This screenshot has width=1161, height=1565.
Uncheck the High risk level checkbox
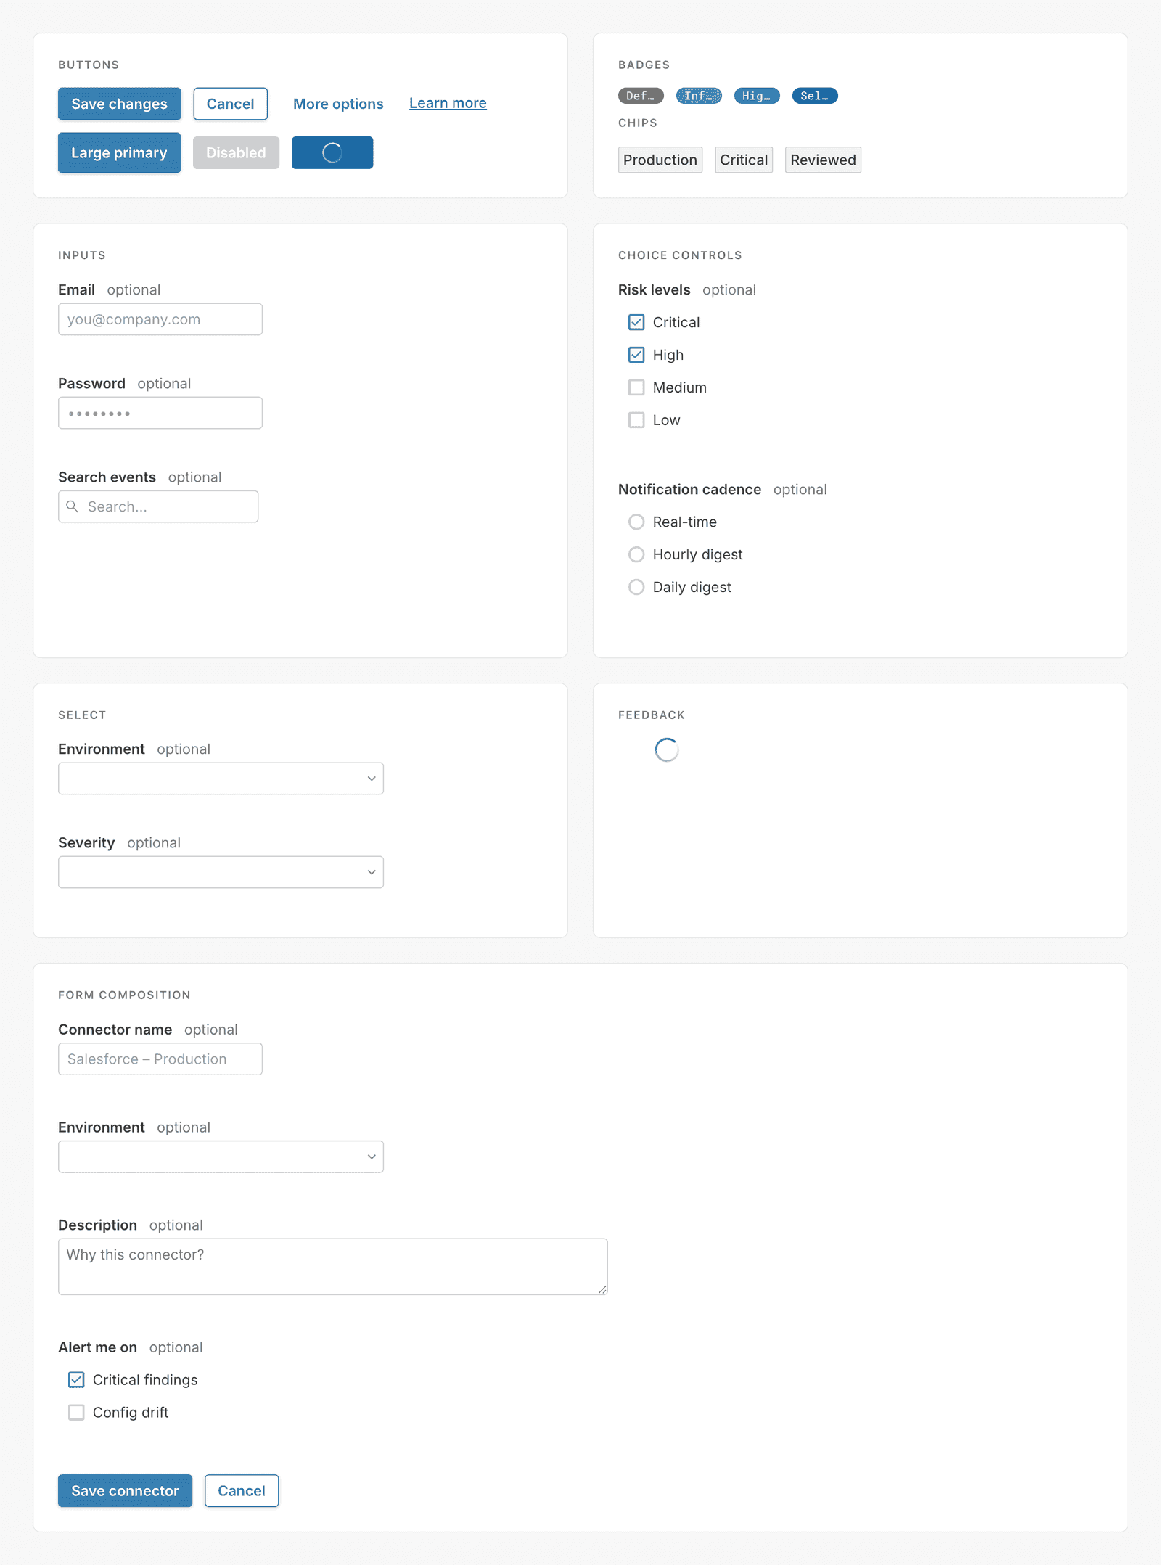636,355
